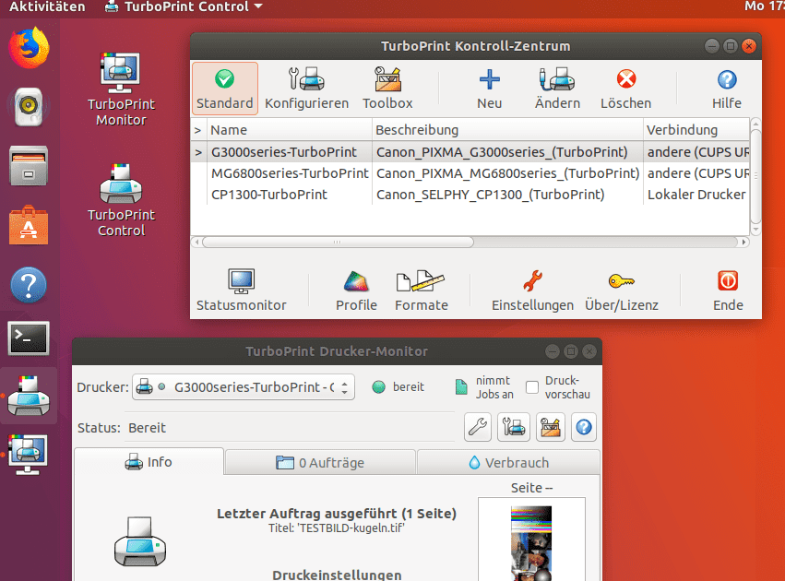Image resolution: width=785 pixels, height=581 pixels.
Task: Open Einstellungen with wrench icon
Action: (x=532, y=290)
